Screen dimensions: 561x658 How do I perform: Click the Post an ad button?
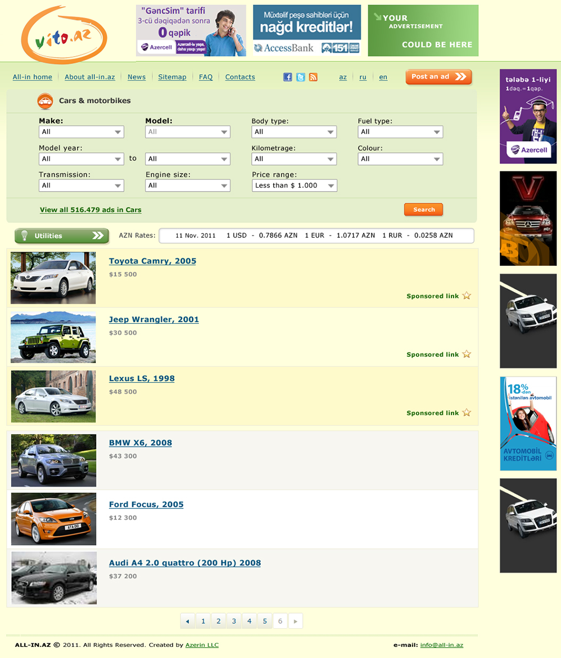439,77
